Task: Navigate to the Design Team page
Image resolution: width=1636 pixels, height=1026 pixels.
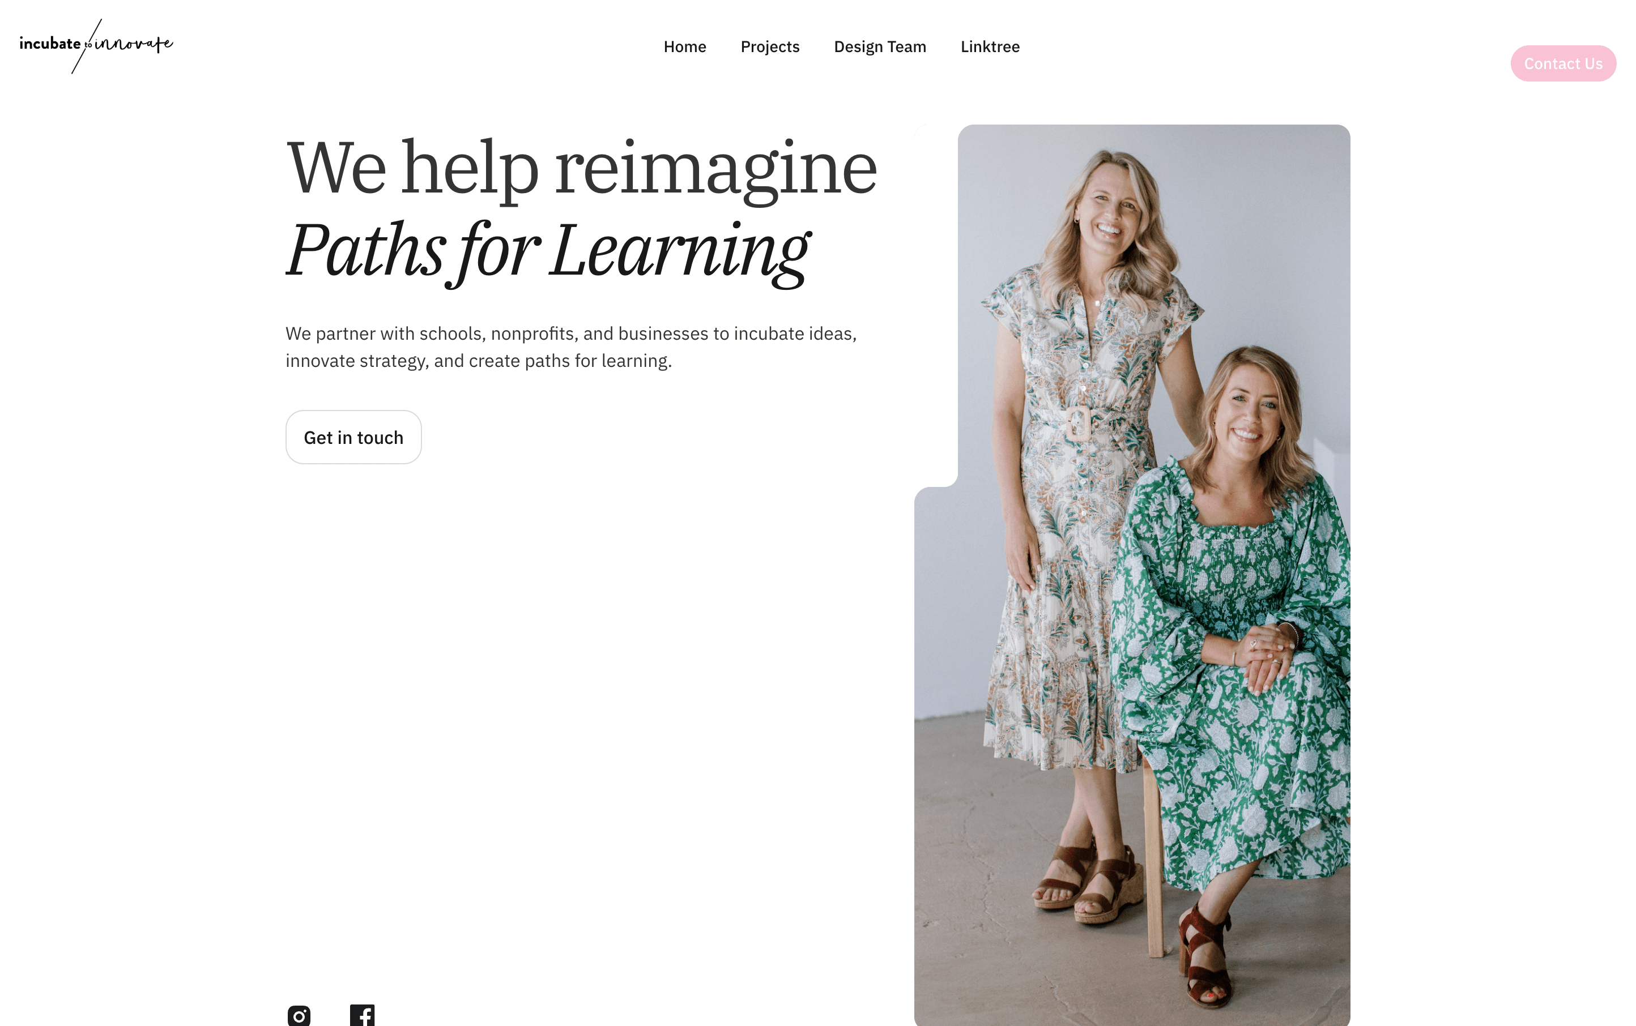Action: click(x=880, y=47)
